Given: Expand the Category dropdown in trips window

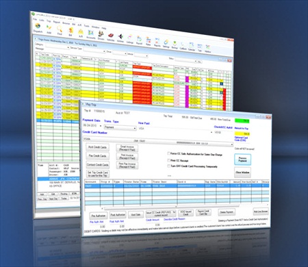Looking at the screenshot, I should (68, 47).
